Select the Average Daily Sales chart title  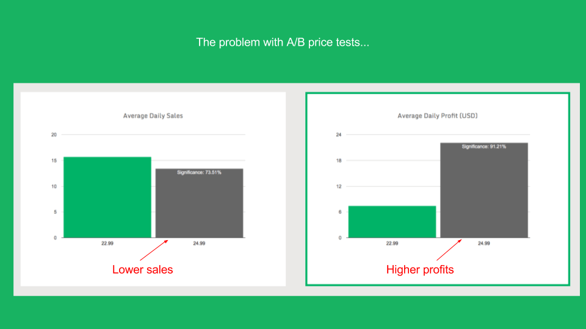(153, 116)
